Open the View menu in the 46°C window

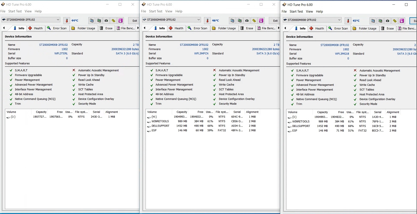[169, 11]
